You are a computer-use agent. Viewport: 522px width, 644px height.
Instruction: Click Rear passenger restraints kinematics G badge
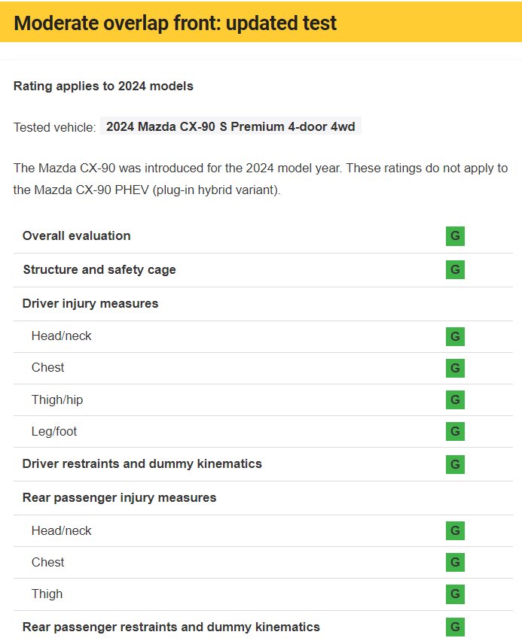click(455, 627)
